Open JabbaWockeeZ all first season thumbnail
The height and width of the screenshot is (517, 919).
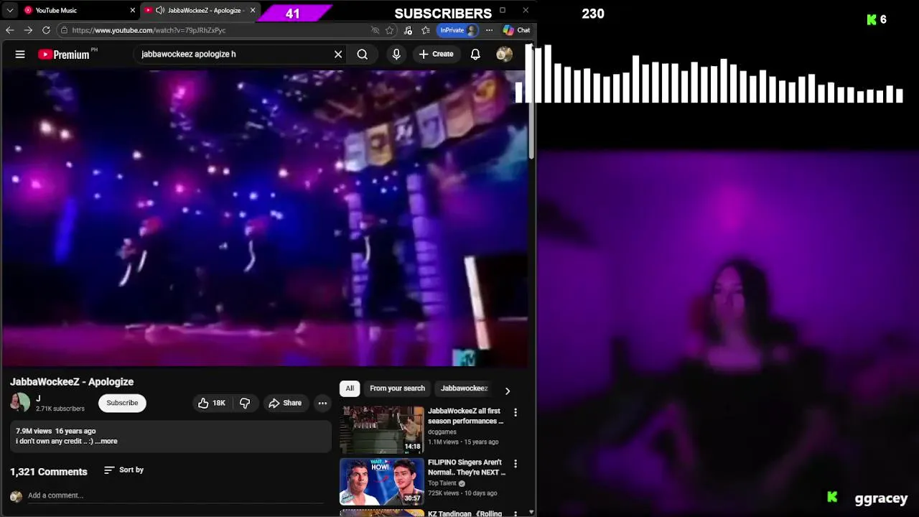[x=382, y=429]
